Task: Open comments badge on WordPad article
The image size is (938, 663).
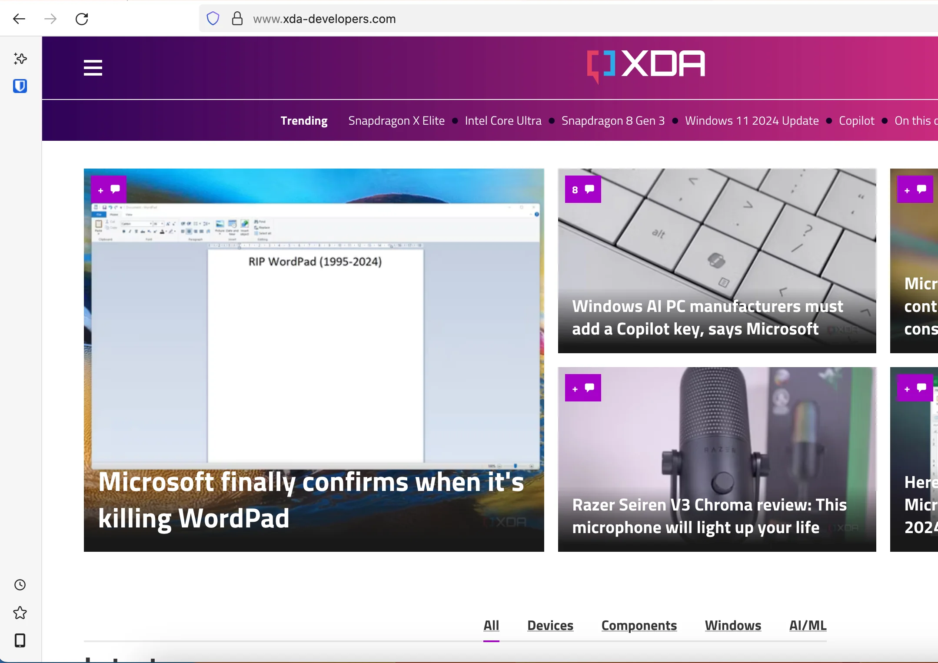Action: (109, 189)
